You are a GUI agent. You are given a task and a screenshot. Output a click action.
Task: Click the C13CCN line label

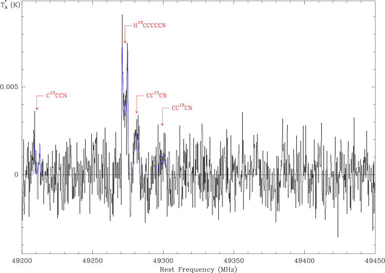(56, 95)
